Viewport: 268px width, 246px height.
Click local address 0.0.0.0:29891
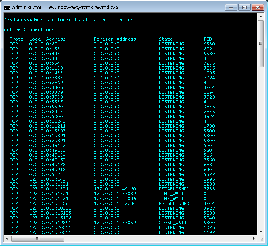47,141
